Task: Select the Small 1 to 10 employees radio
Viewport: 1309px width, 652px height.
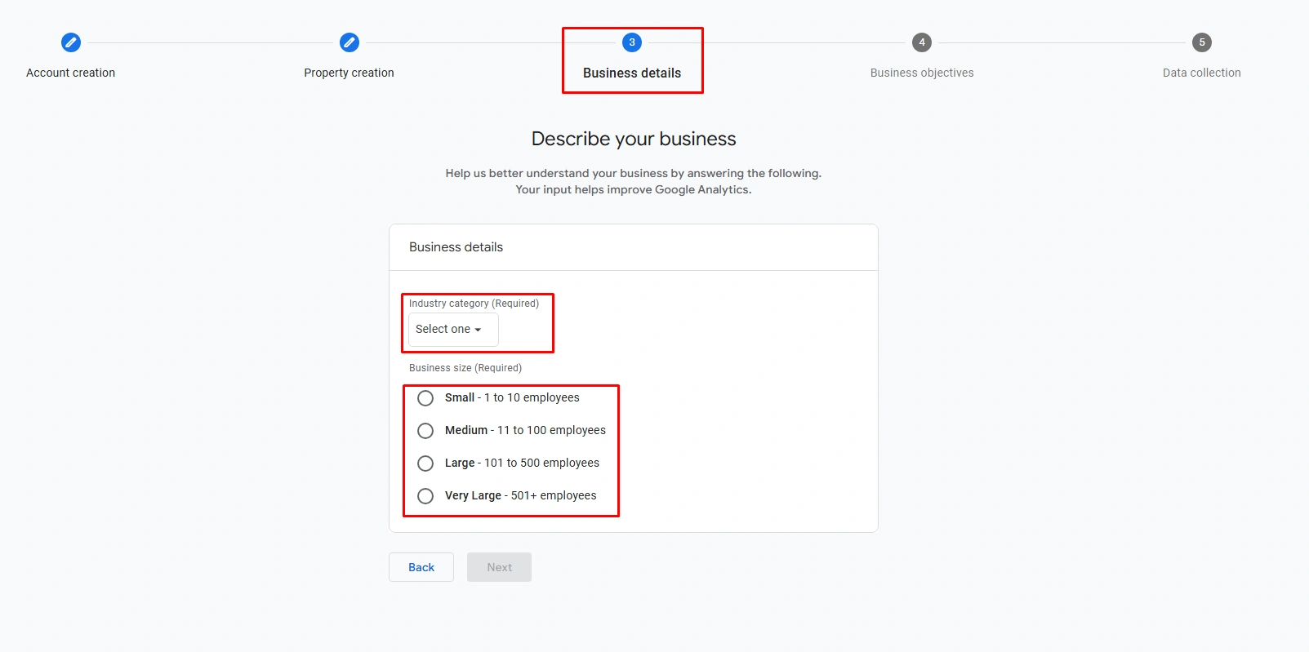Action: (425, 398)
